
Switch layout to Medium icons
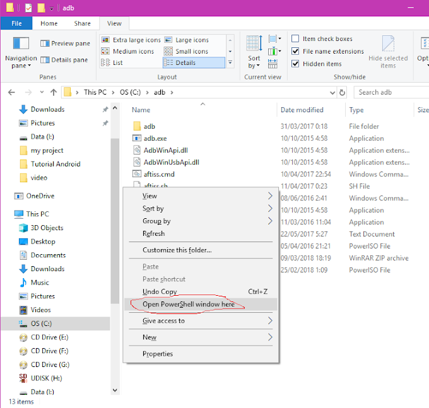pos(127,52)
